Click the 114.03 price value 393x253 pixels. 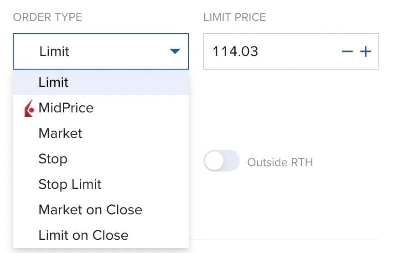coord(235,51)
